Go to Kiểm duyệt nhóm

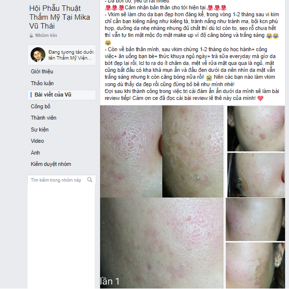coord(51,164)
